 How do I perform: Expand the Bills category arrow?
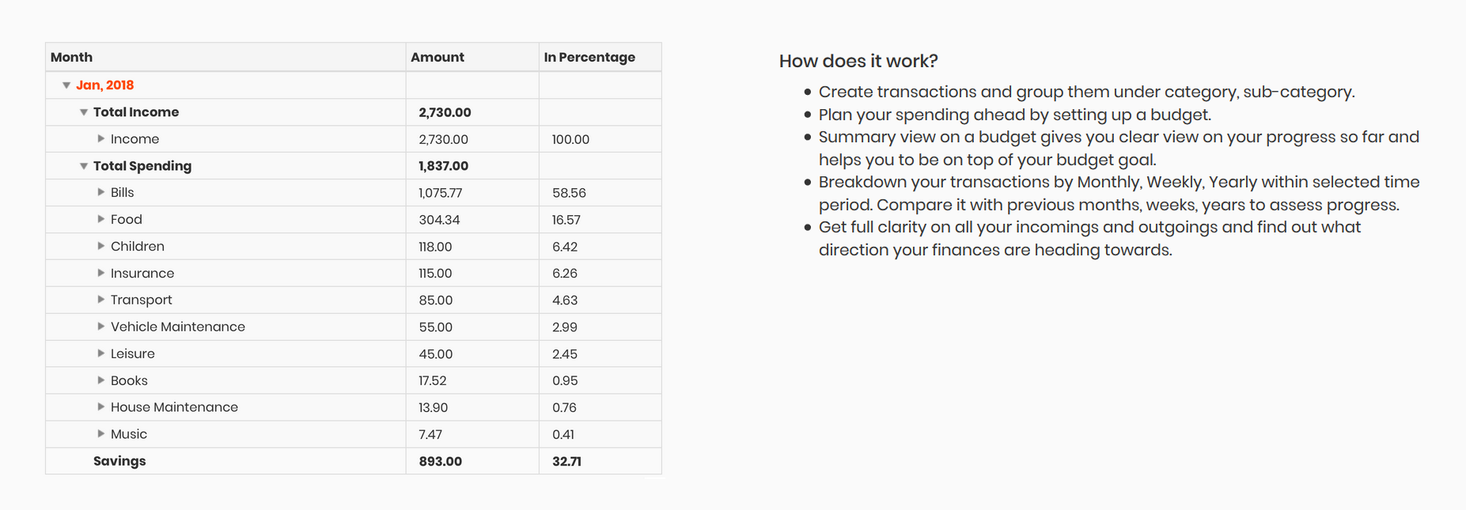pos(101,192)
